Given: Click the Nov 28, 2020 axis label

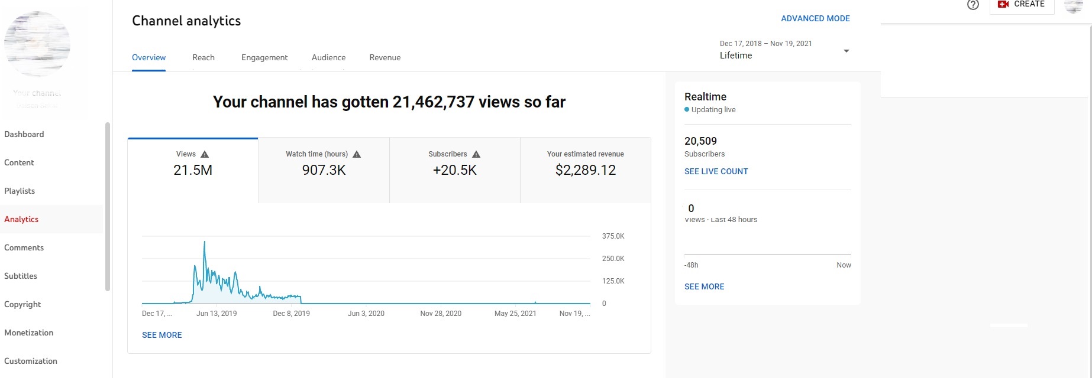Looking at the screenshot, I should pos(441,314).
